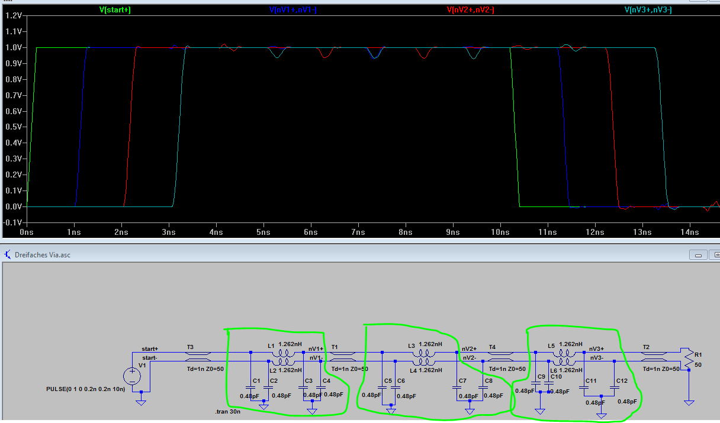The height and width of the screenshot is (423, 720).
Task: Select the transmission line T2 symbol
Action: click(654, 357)
